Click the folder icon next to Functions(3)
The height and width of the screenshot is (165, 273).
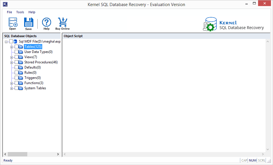point(21,83)
